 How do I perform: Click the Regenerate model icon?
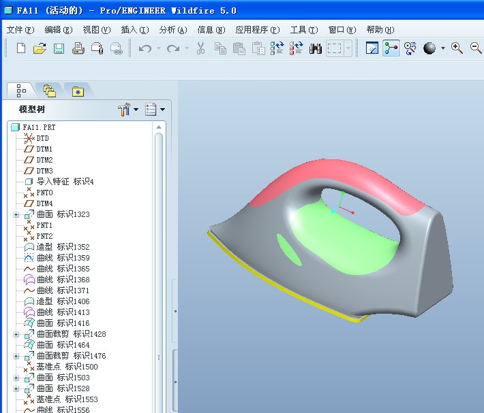point(277,48)
